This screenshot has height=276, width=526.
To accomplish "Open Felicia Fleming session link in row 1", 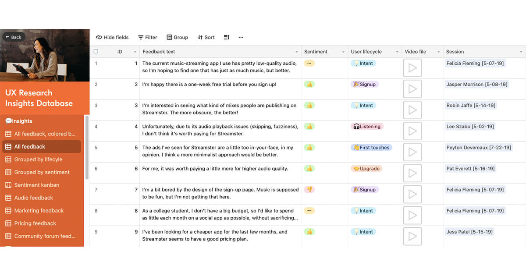I will (x=475, y=64).
